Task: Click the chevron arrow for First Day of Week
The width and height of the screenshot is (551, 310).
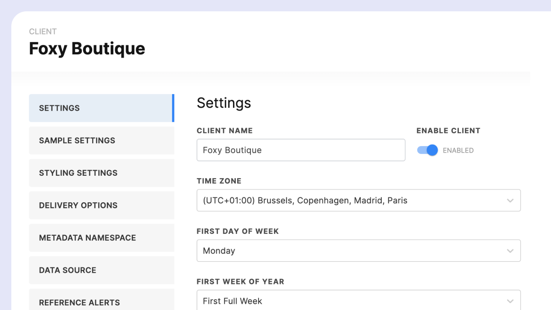Action: click(510, 251)
